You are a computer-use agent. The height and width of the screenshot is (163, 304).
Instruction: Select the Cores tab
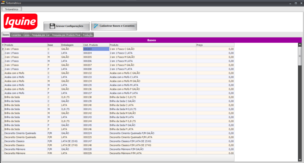(x=26, y=35)
